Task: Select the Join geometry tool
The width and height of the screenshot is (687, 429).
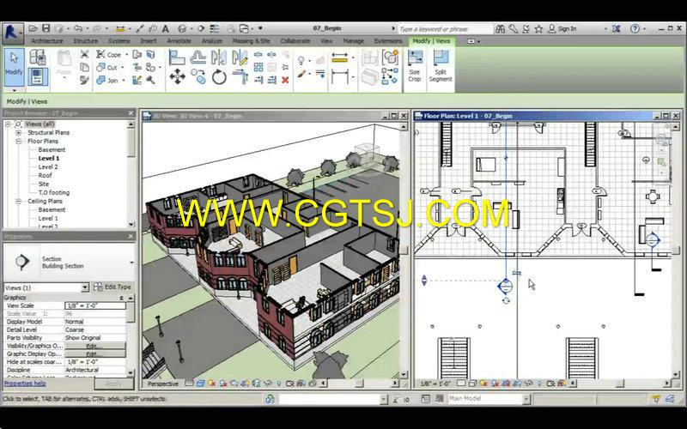Action: pyautogui.click(x=108, y=80)
